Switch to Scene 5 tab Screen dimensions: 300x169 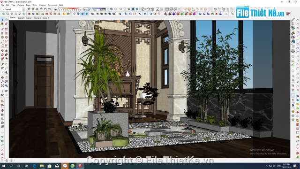click(x=21, y=18)
